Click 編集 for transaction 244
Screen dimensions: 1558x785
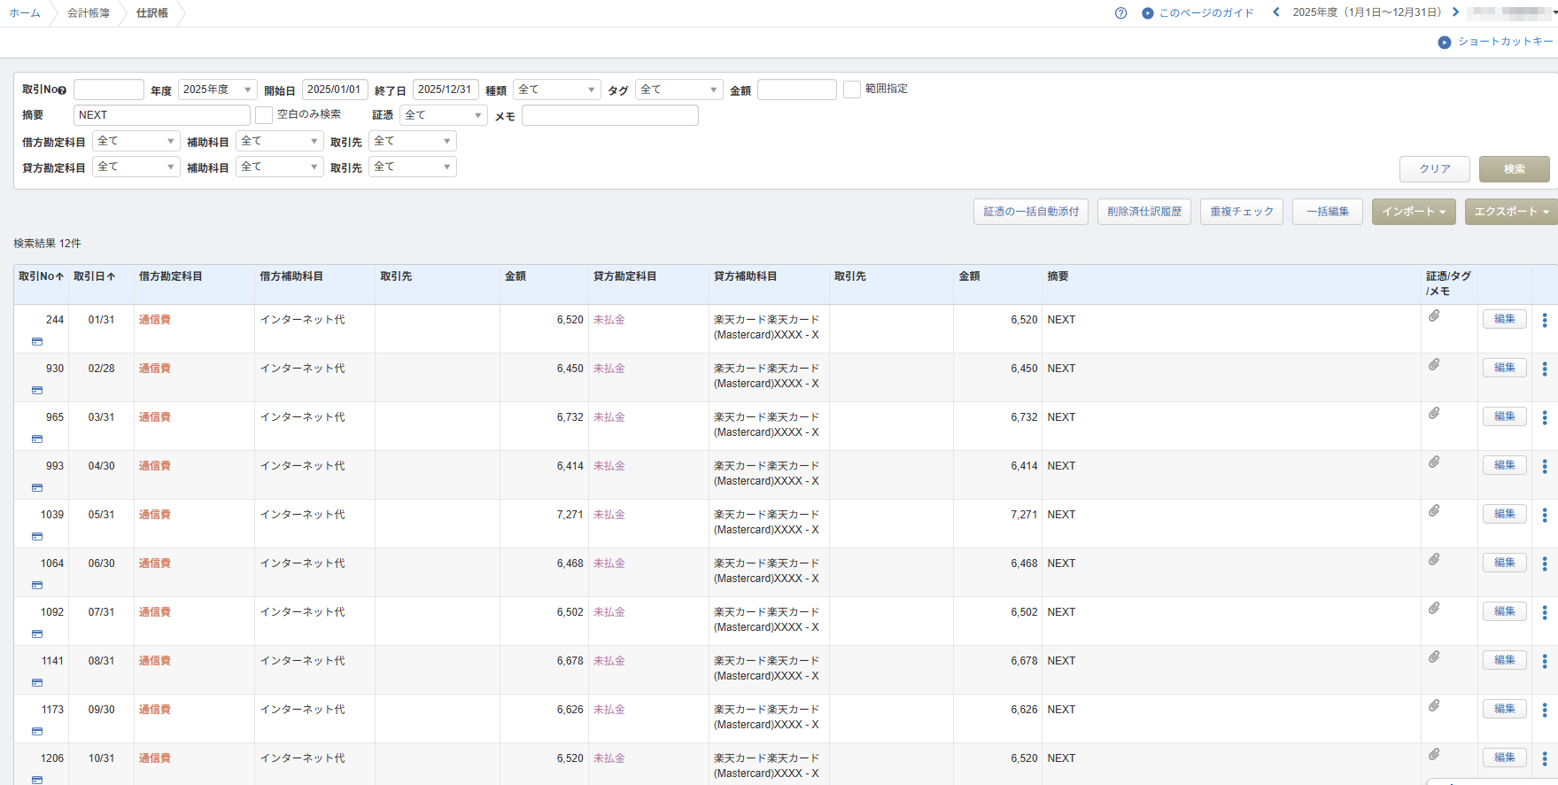[1505, 319]
